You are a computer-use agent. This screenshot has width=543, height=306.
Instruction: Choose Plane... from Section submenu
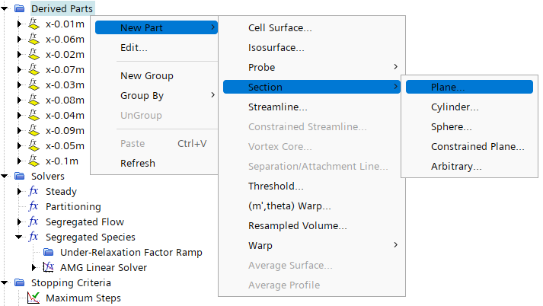click(x=448, y=88)
